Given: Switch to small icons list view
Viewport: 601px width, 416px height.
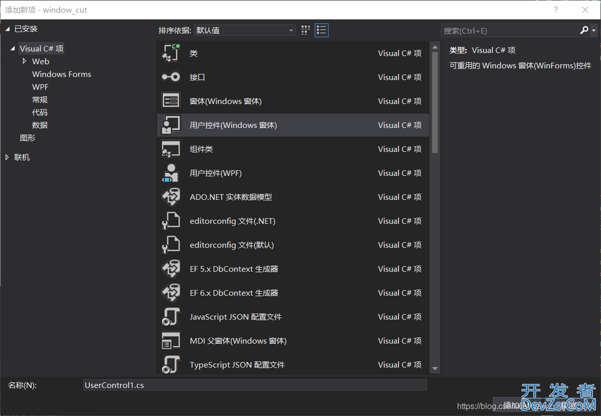Looking at the screenshot, I should coord(321,30).
